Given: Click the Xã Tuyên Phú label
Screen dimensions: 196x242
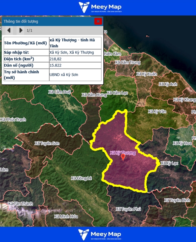Looking at the screenshot, I should pos(128,209).
